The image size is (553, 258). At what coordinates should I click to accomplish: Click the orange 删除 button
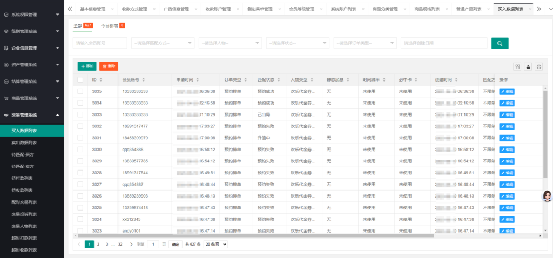109,66
